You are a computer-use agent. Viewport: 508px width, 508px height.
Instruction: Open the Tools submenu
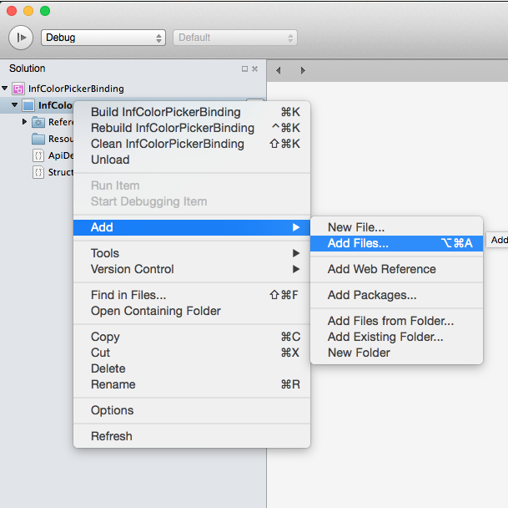[x=192, y=253]
